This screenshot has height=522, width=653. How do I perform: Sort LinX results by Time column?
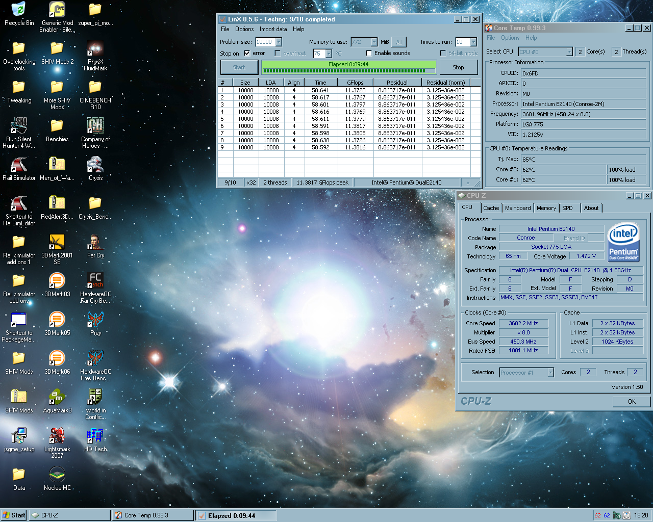[321, 83]
